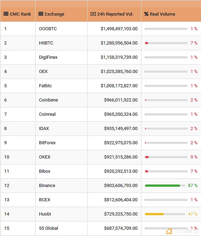Open the HitBTC exchange entry
This screenshot has width=201, height=236.
(x=46, y=43)
